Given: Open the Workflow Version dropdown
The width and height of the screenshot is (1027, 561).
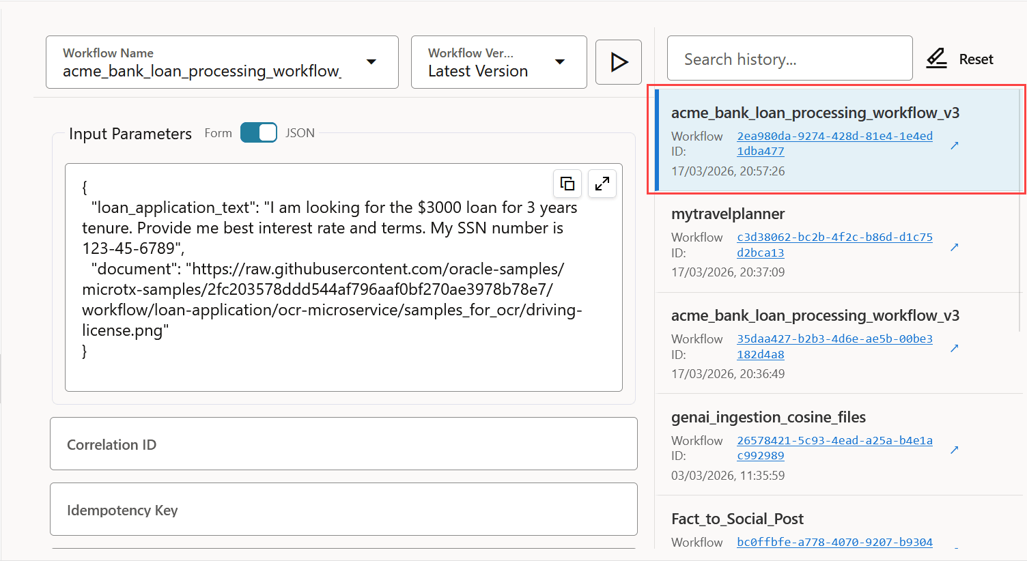Looking at the screenshot, I should pyautogui.click(x=498, y=62).
